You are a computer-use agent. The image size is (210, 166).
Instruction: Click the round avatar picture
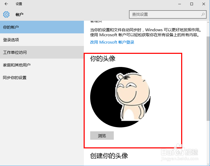pyautogui.click(x=120, y=97)
